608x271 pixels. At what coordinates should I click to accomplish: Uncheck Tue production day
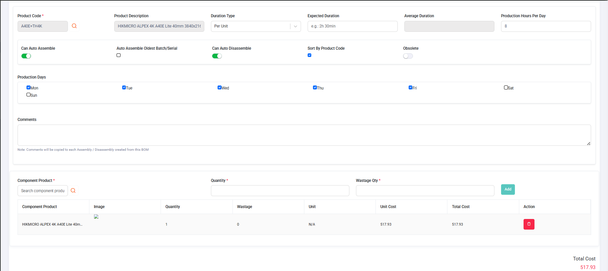[124, 87]
